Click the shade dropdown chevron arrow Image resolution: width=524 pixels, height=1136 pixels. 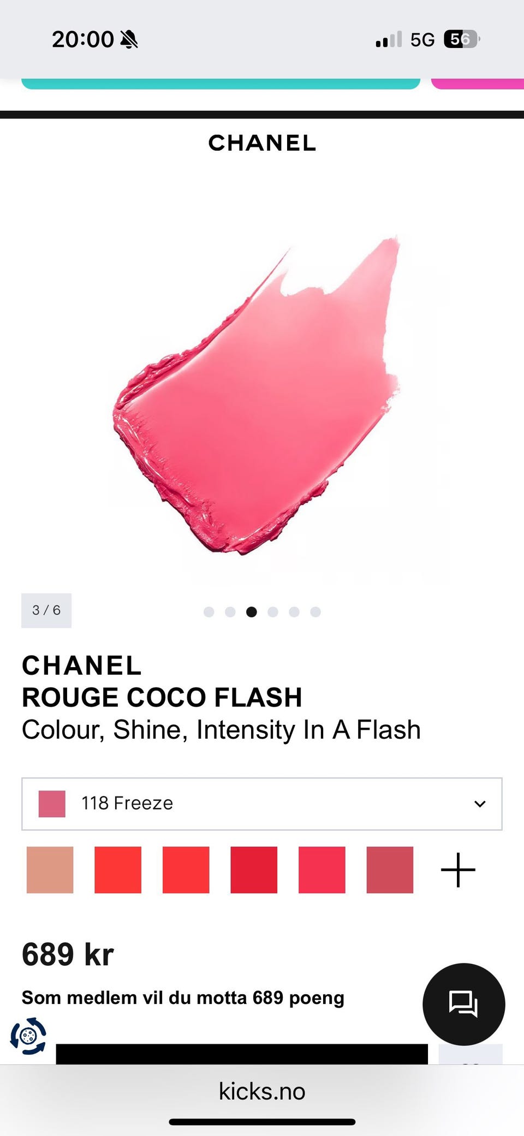[480, 804]
